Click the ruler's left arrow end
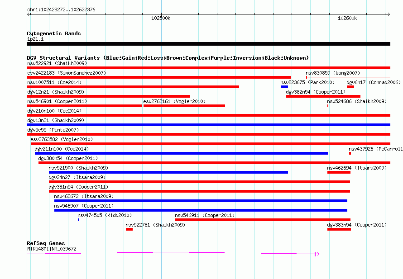This screenshot has width=403, height=279. click(x=29, y=14)
